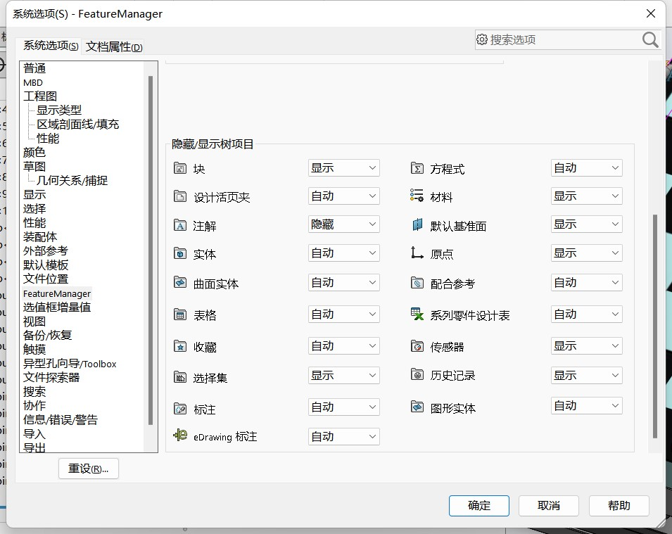Select 装配体 in the options list
672x534 pixels.
[x=40, y=237]
